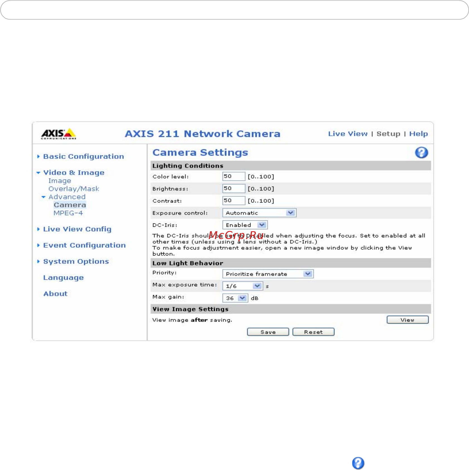469x470 pixels.
Task: Click the help icon below the settings panel
Action: pyautogui.click(x=358, y=463)
